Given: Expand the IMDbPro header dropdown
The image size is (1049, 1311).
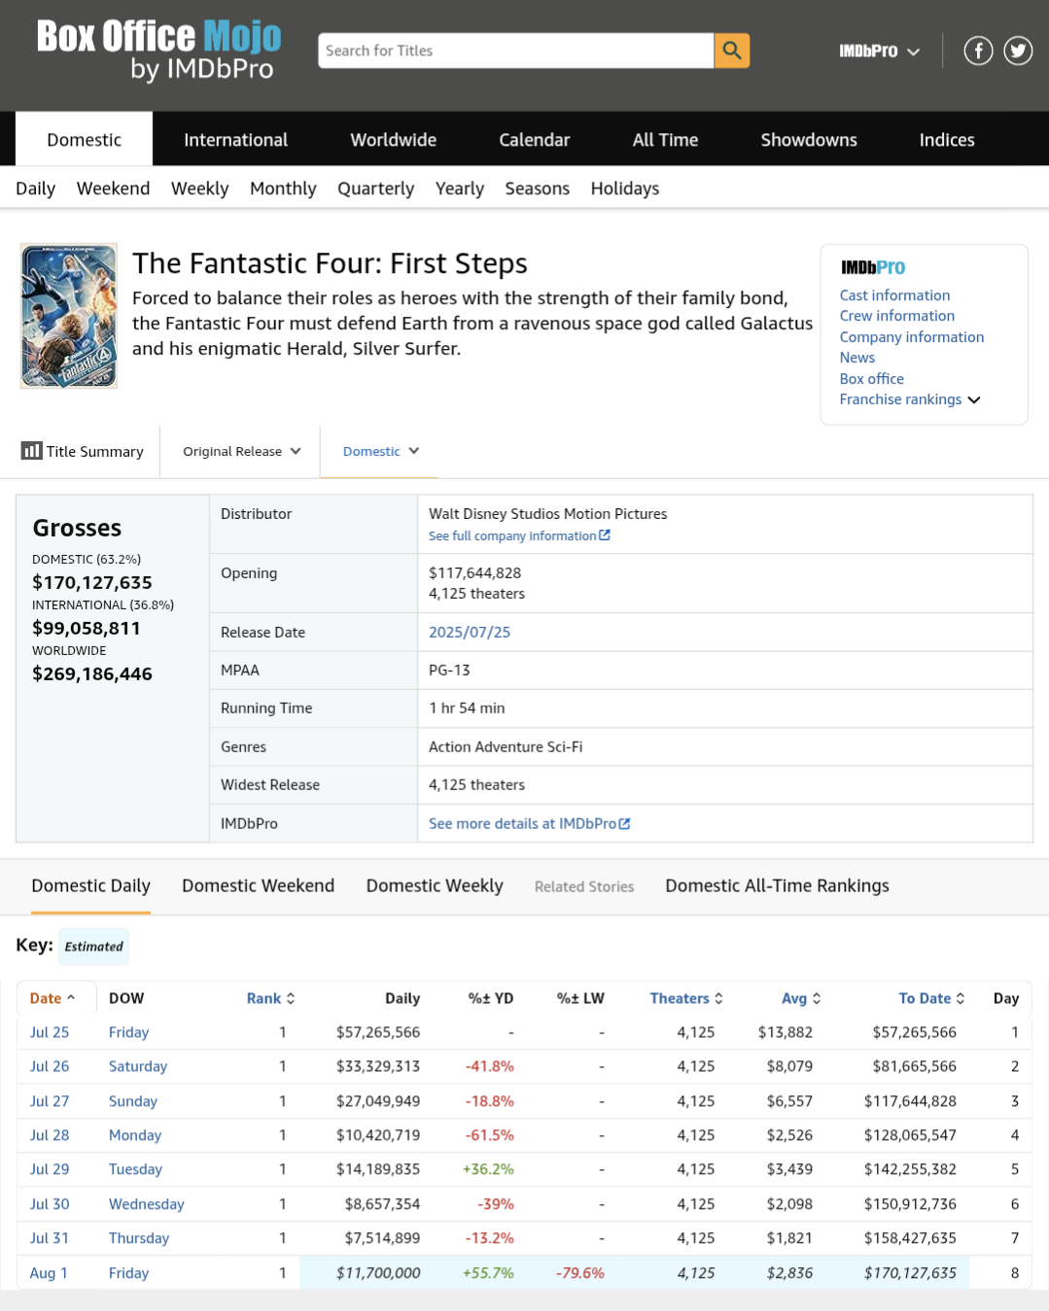Looking at the screenshot, I should 879,51.
